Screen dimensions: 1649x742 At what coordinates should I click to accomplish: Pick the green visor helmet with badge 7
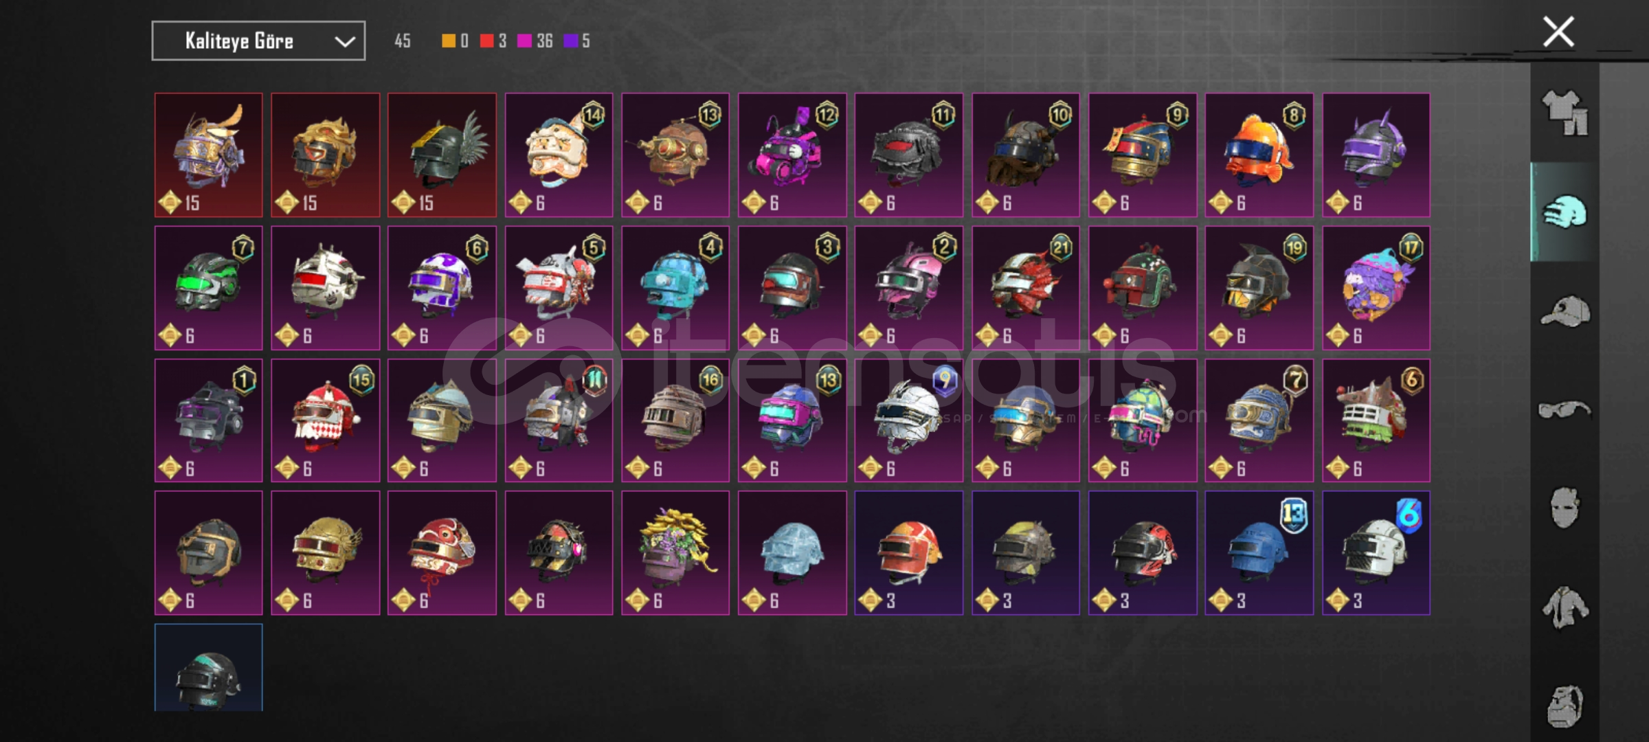pyautogui.click(x=208, y=288)
